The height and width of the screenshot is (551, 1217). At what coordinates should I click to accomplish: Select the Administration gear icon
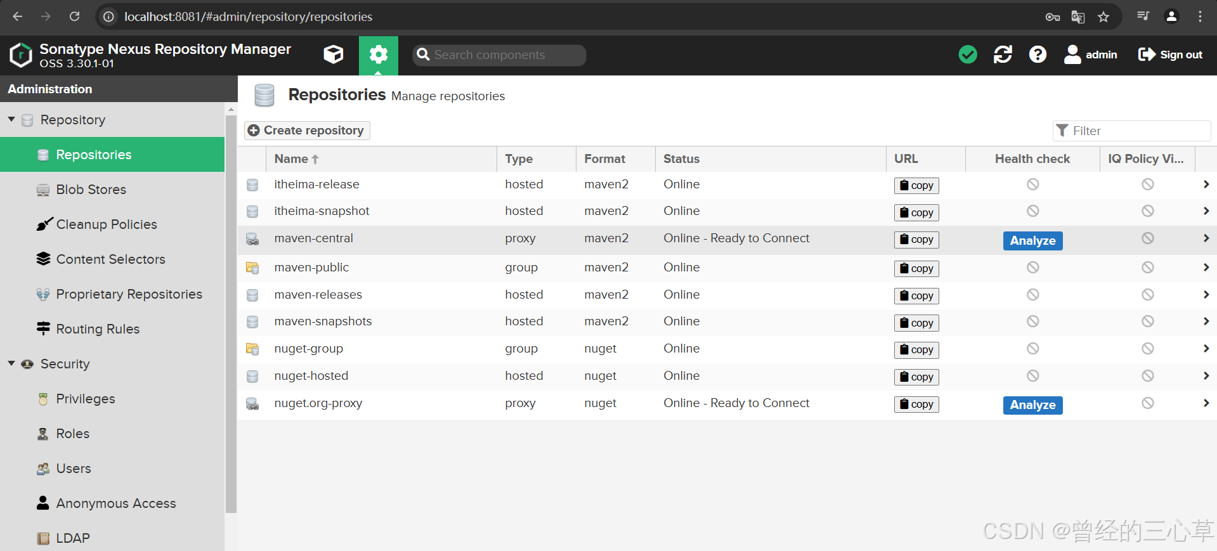click(x=379, y=55)
